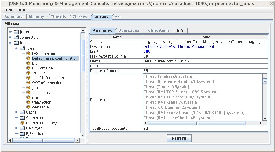275x152 pixels.
Task: Click the MBean tree scroll-up arrow
Action: tap(83, 30)
